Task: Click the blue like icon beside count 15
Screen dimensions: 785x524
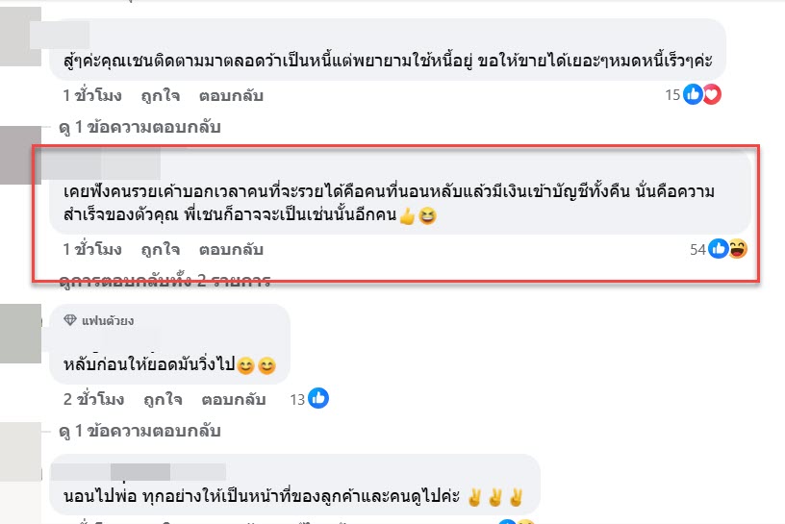Action: [693, 94]
